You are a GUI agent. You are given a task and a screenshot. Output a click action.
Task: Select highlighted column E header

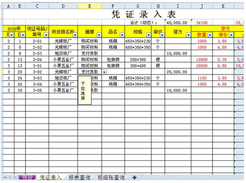coord(90,6)
